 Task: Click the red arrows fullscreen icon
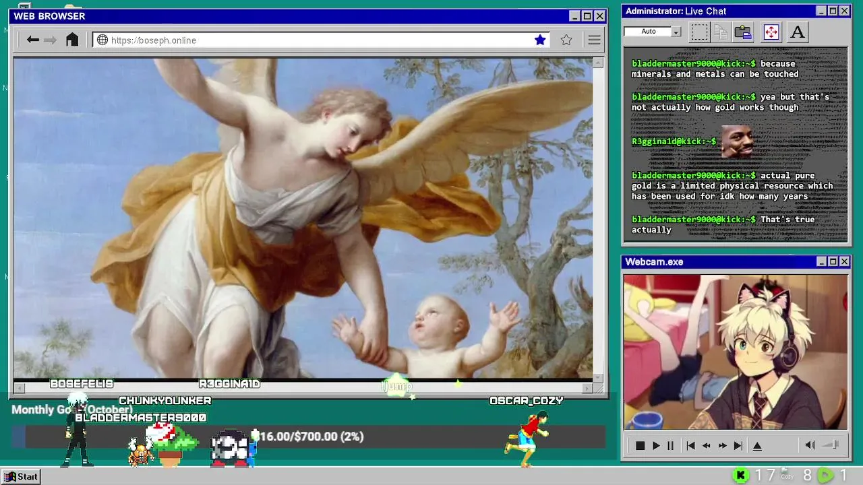pos(771,32)
